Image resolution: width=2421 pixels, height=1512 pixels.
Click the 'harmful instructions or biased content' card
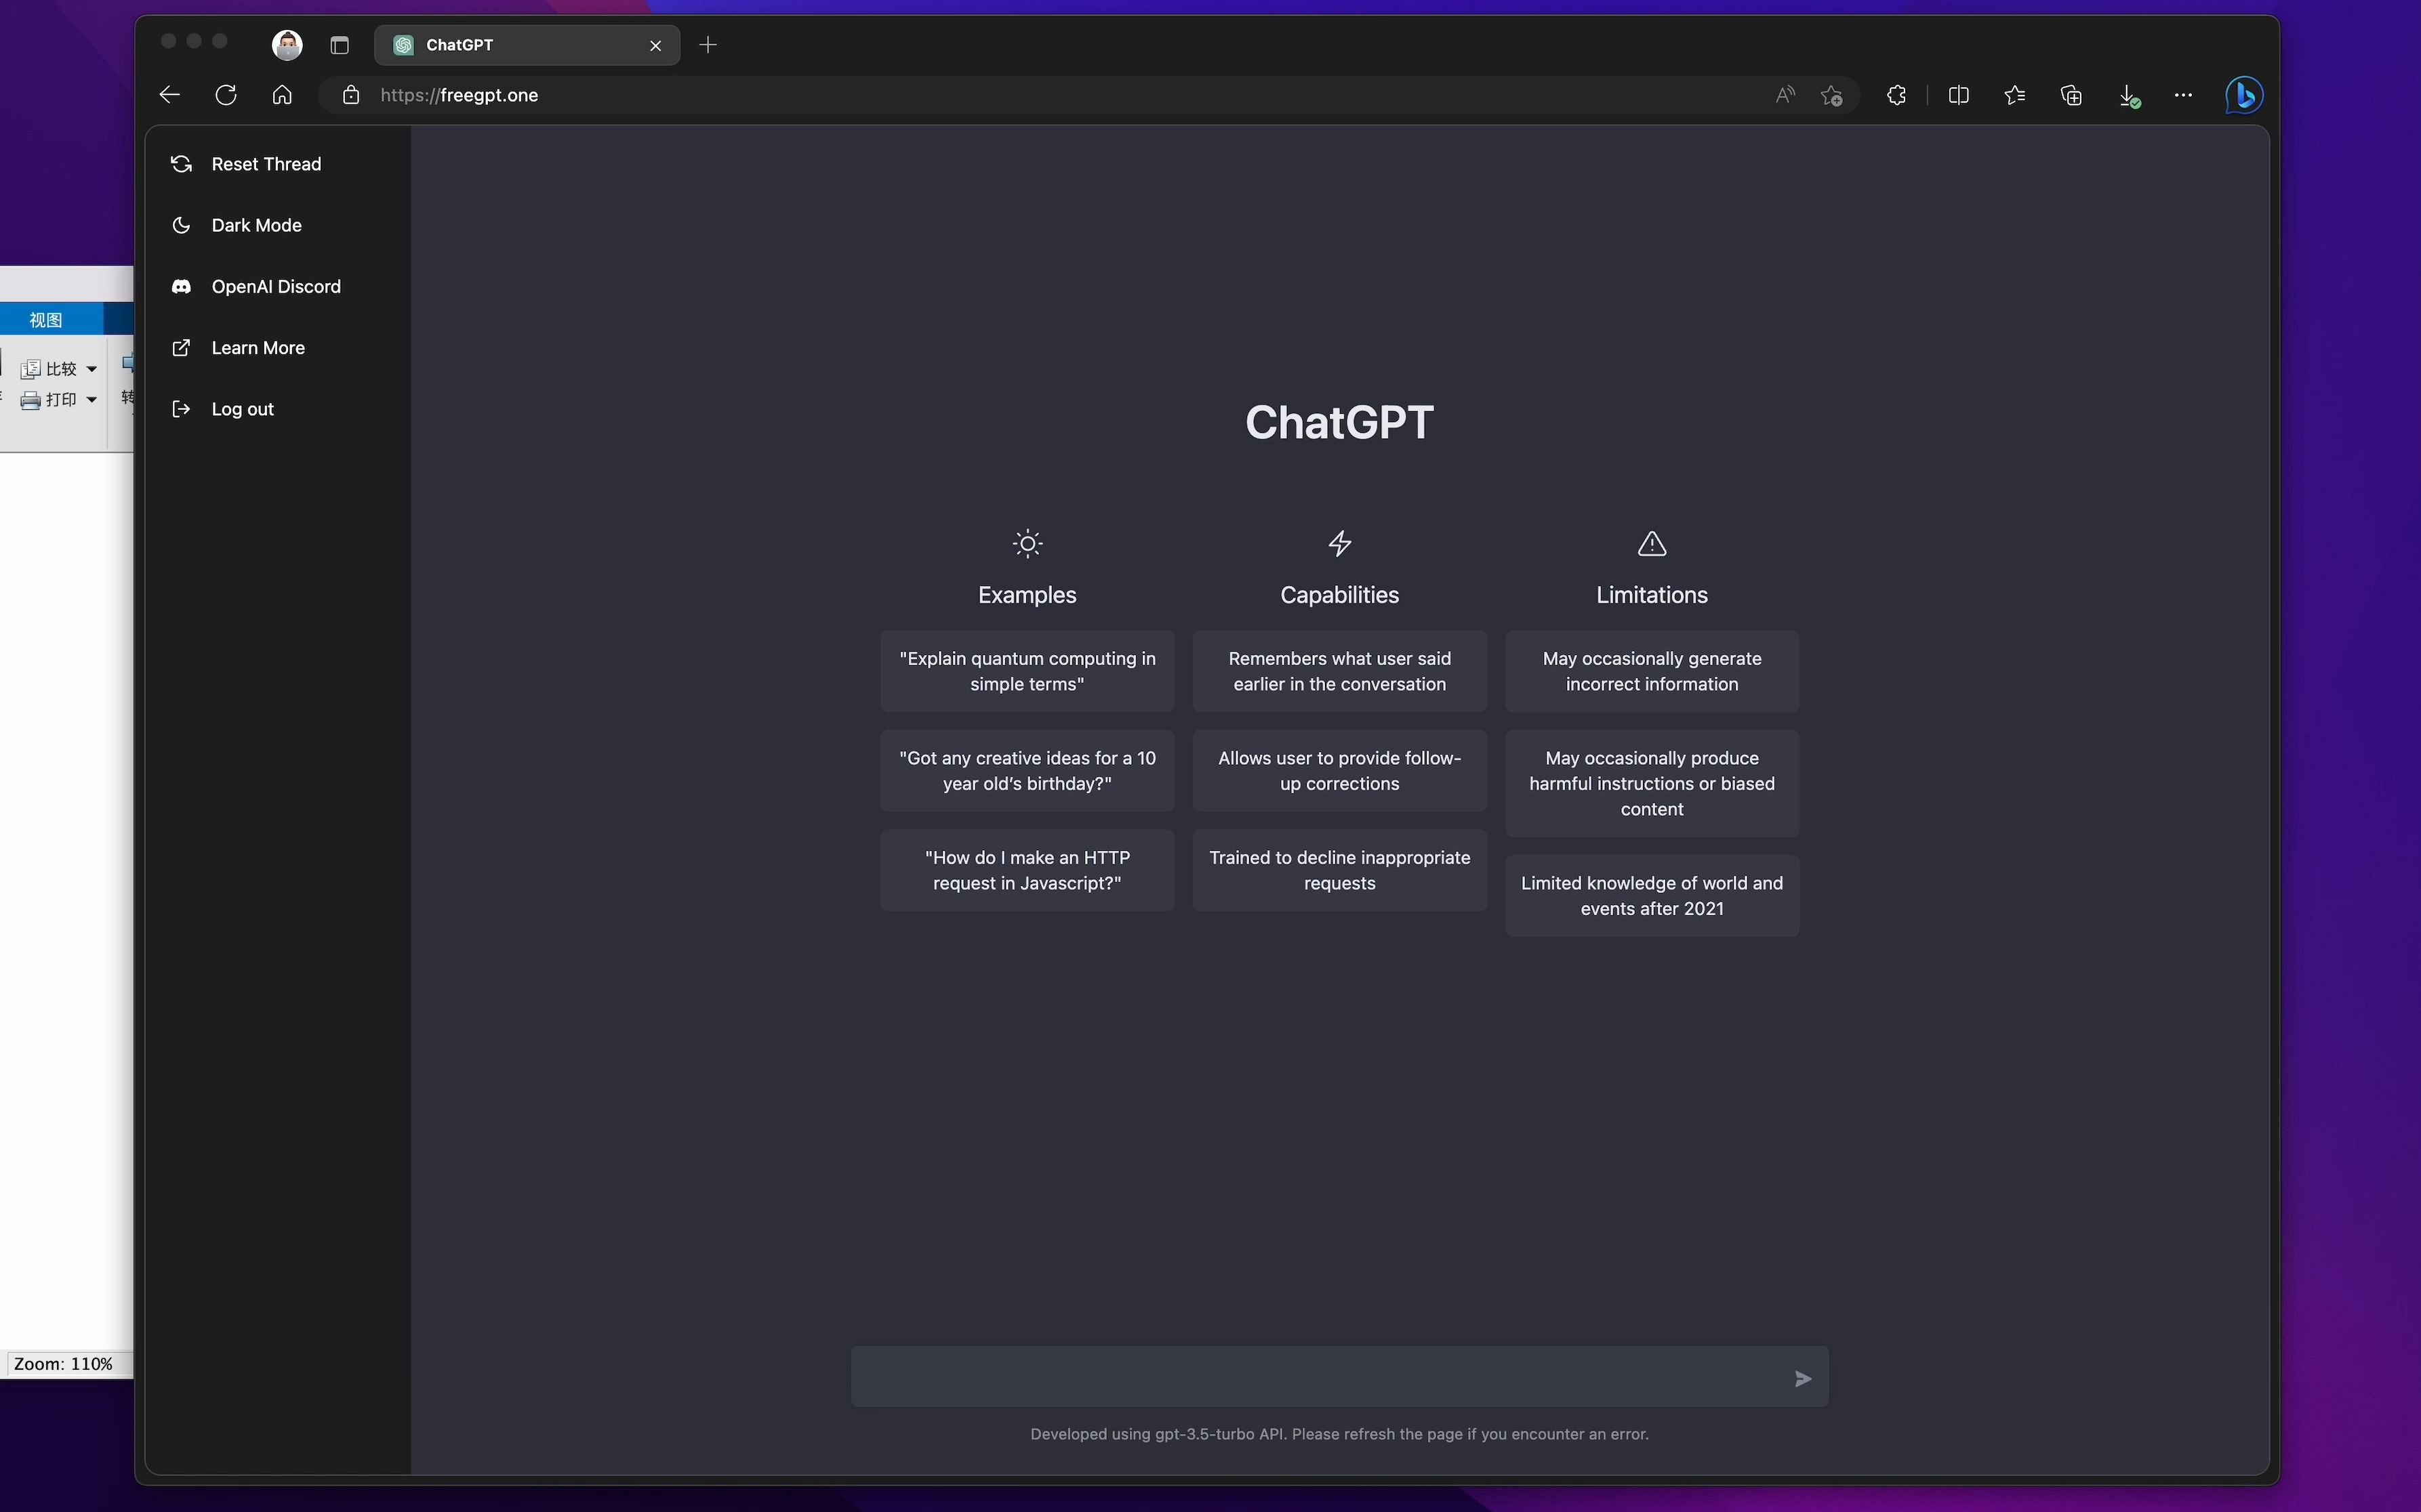[1652, 783]
